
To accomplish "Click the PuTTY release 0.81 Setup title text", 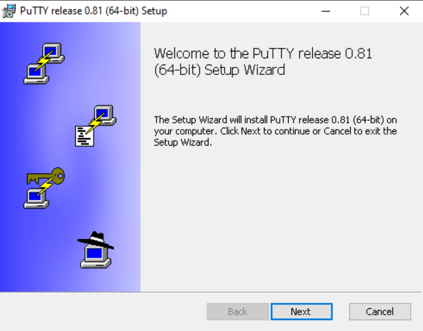I will click(94, 11).
